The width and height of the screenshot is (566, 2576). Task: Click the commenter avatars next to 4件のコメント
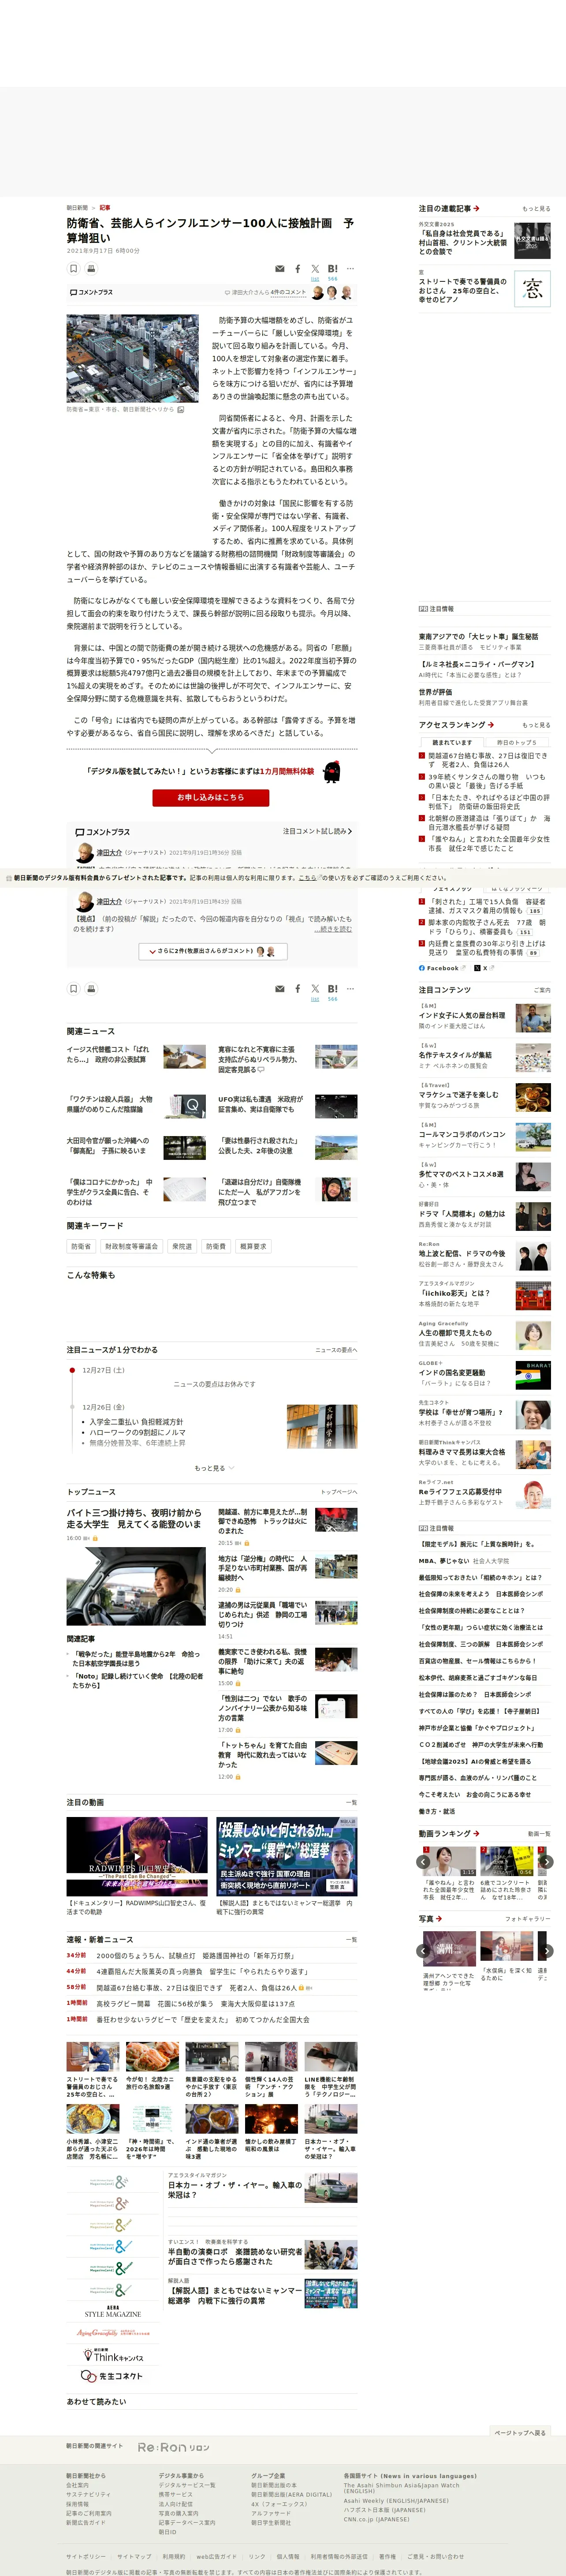coord(332,293)
